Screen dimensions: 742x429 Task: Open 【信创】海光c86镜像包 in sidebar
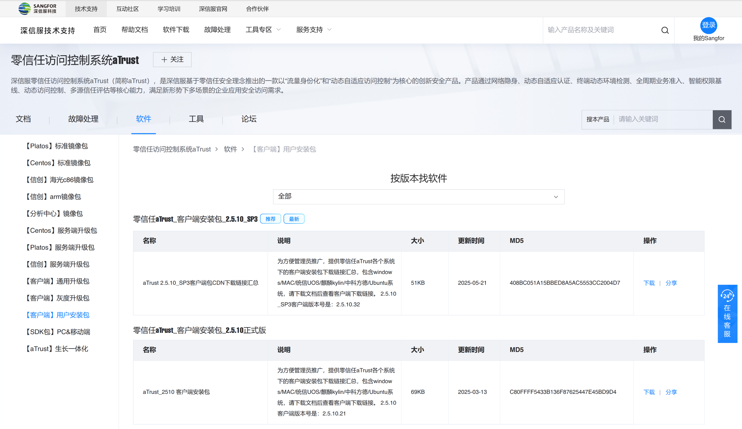59,180
